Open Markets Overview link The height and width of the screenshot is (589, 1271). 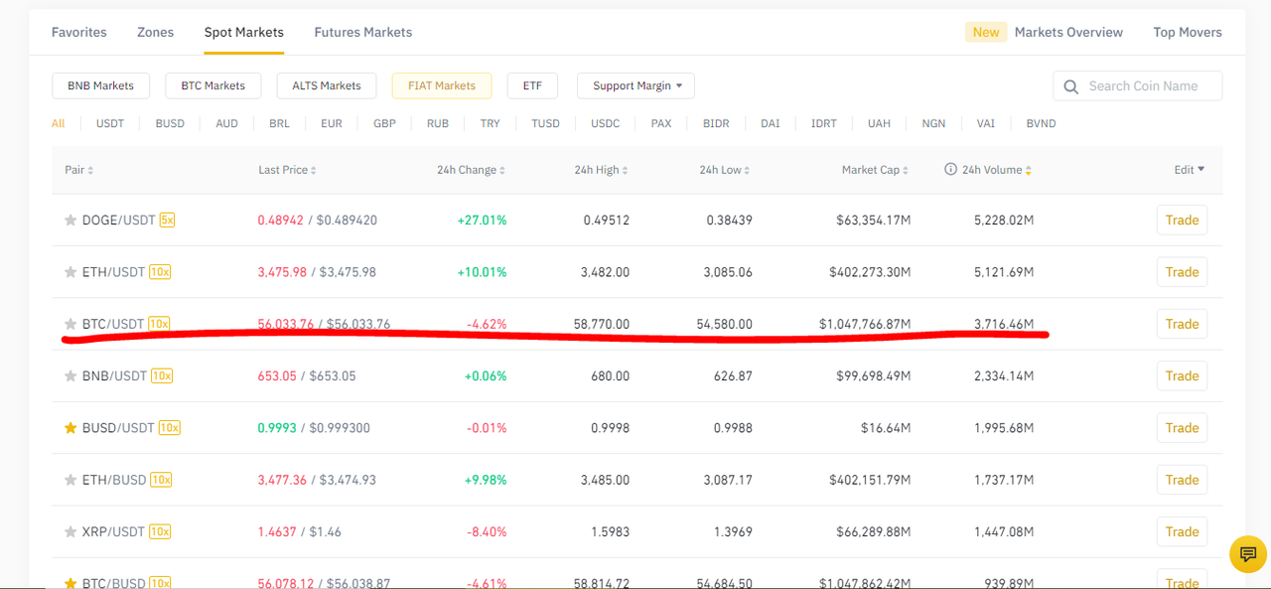pos(1068,32)
